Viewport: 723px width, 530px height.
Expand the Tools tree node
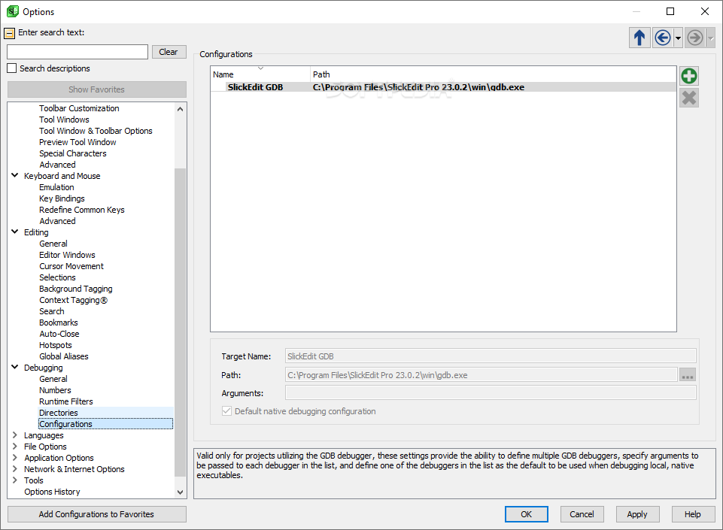point(15,480)
